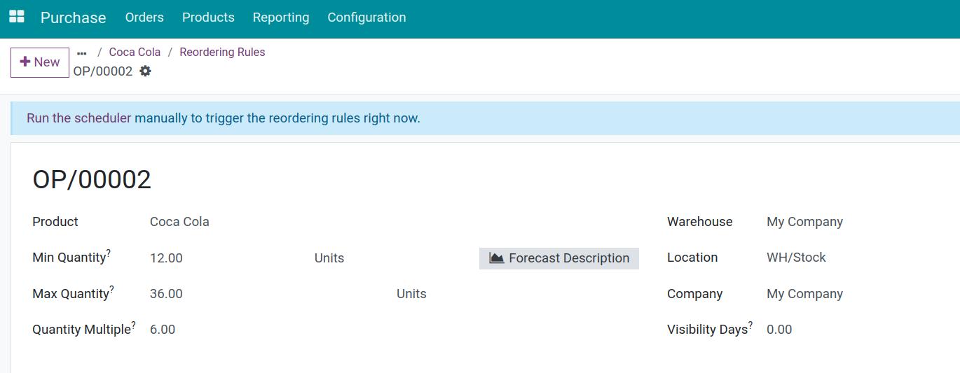The height and width of the screenshot is (373, 960).
Task: Open the Orders menu
Action: coord(144,17)
